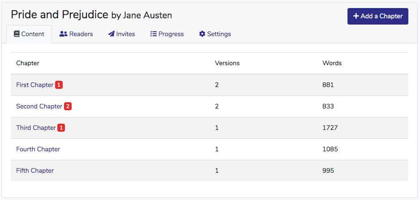420x200 pixels.
Task: Click the gear icon beside Settings
Action: pos(202,34)
